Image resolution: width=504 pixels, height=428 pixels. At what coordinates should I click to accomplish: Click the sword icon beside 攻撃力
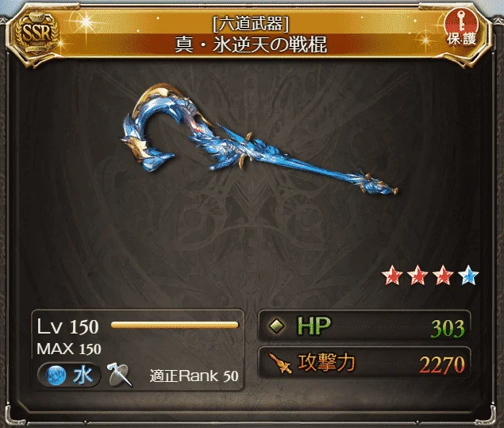tap(279, 364)
